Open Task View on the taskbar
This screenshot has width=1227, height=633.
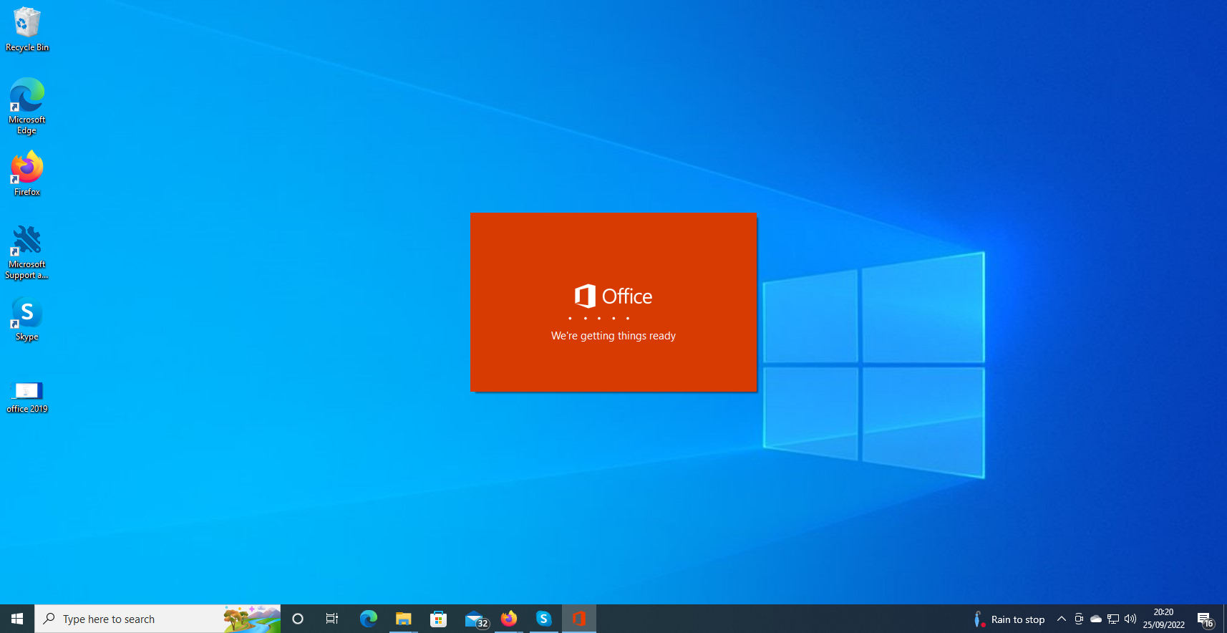click(x=332, y=619)
